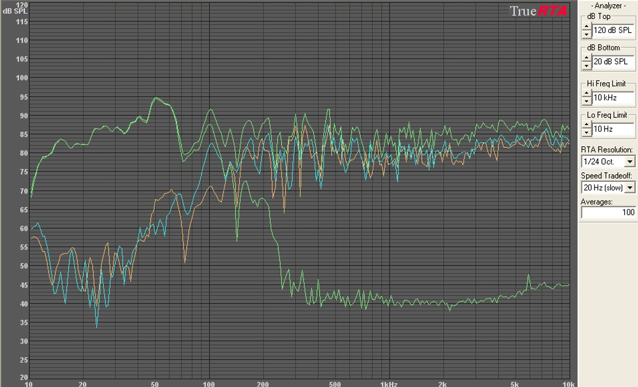
Task: Click the dB Top down arrow
Action: click(586, 35)
